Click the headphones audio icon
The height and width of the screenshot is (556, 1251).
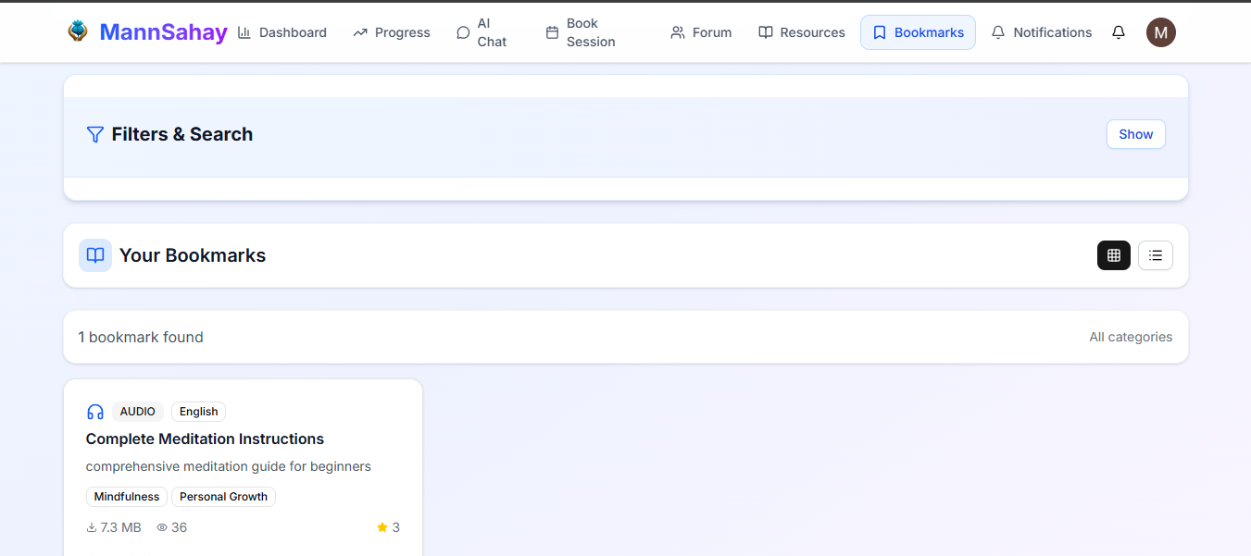pos(95,412)
